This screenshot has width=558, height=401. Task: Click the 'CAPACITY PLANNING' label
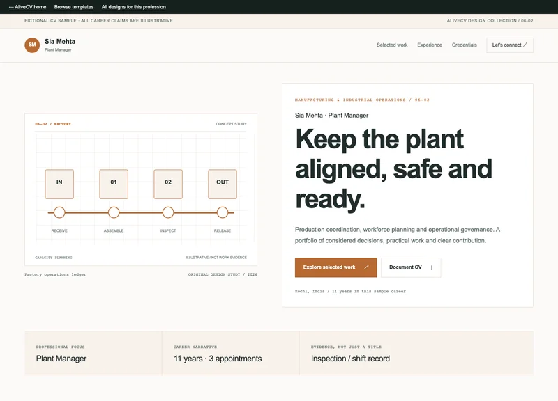pyautogui.click(x=54, y=258)
